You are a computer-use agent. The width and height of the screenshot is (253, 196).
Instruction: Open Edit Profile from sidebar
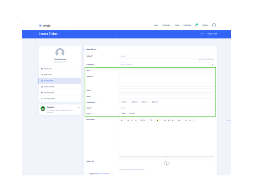60,75
